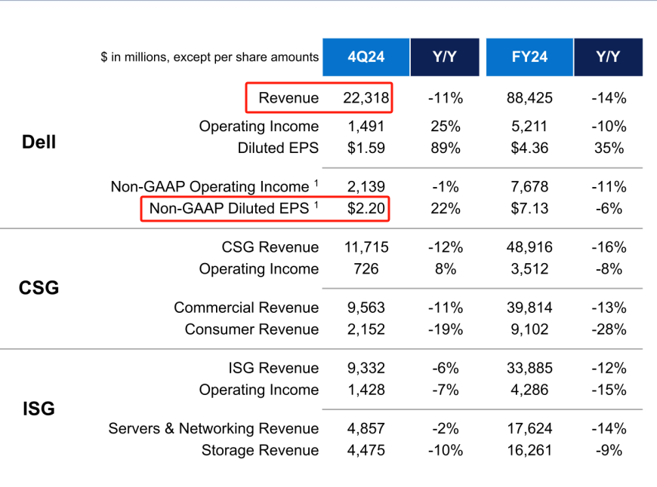Click the Servers & Networking value 4,857
657x487 pixels.
pyautogui.click(x=366, y=429)
